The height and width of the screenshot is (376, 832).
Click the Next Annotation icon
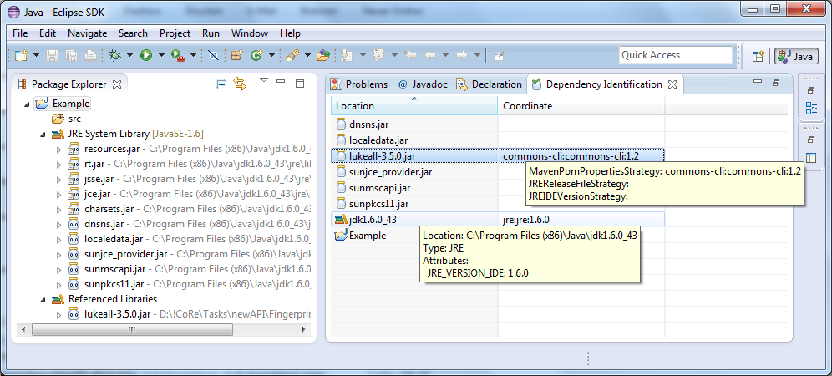[x=348, y=54]
